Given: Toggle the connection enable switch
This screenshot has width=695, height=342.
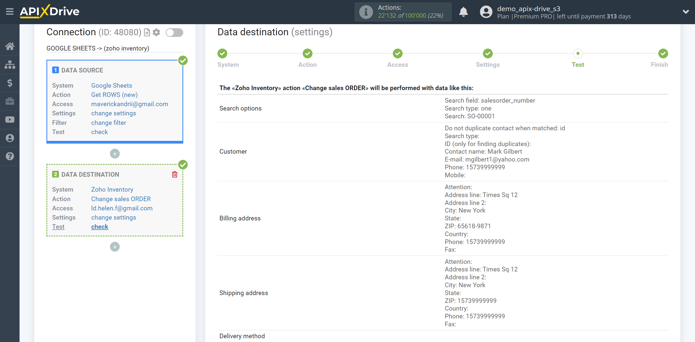Looking at the screenshot, I should pyautogui.click(x=174, y=33).
